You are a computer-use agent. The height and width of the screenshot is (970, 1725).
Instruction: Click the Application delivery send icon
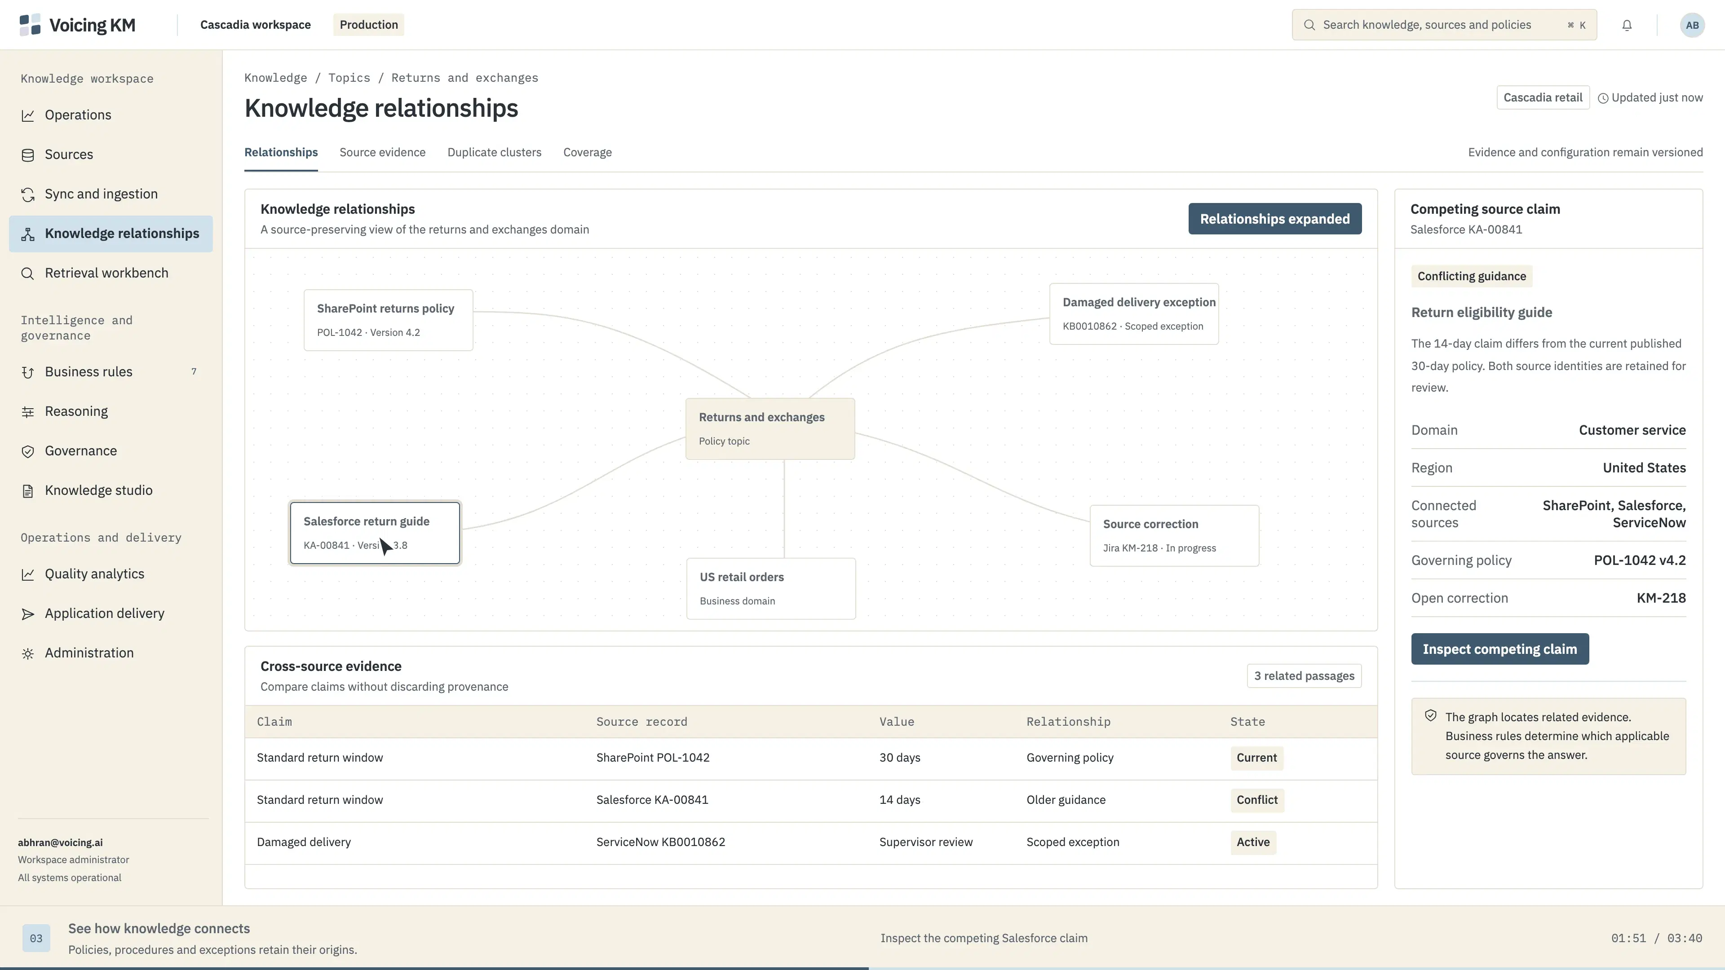[x=27, y=614]
